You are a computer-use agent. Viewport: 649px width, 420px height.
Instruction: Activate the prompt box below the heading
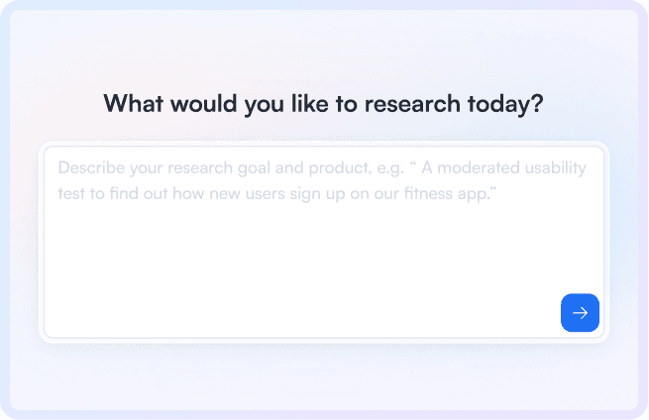324,243
